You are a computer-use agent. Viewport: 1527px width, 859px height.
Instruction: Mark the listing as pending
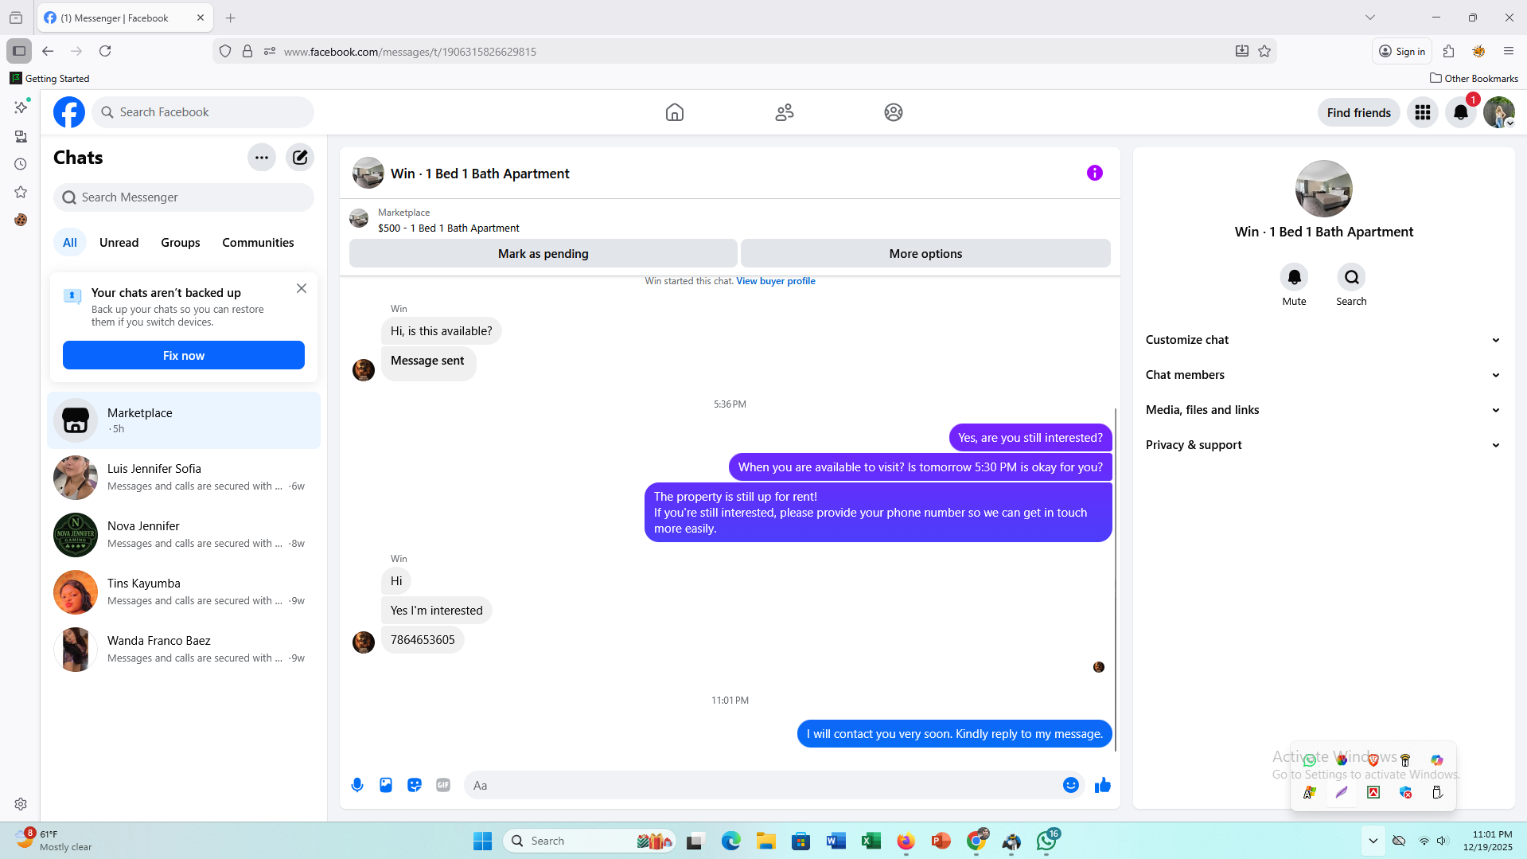point(543,253)
